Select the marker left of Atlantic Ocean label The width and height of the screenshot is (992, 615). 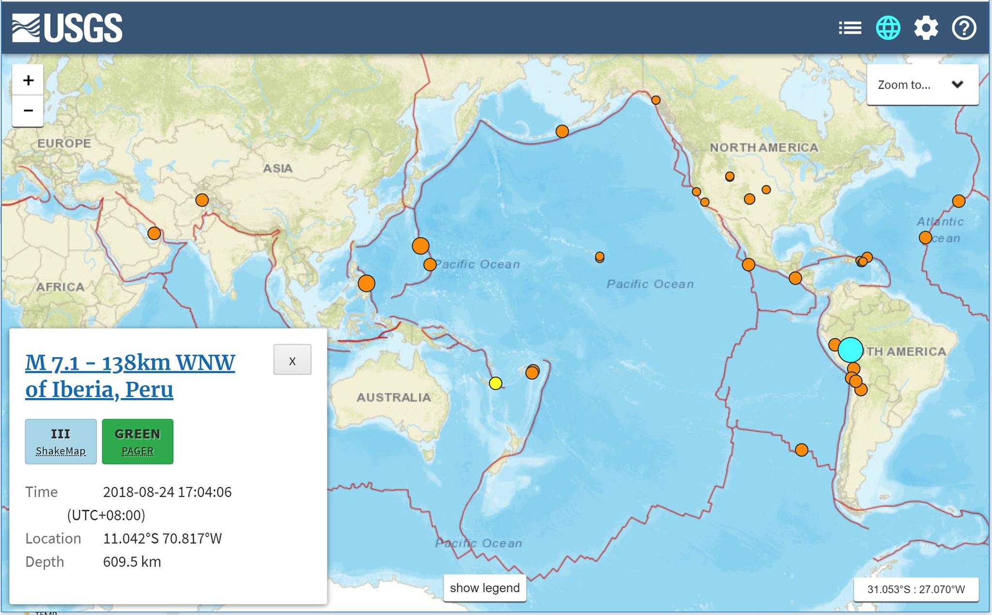925,237
